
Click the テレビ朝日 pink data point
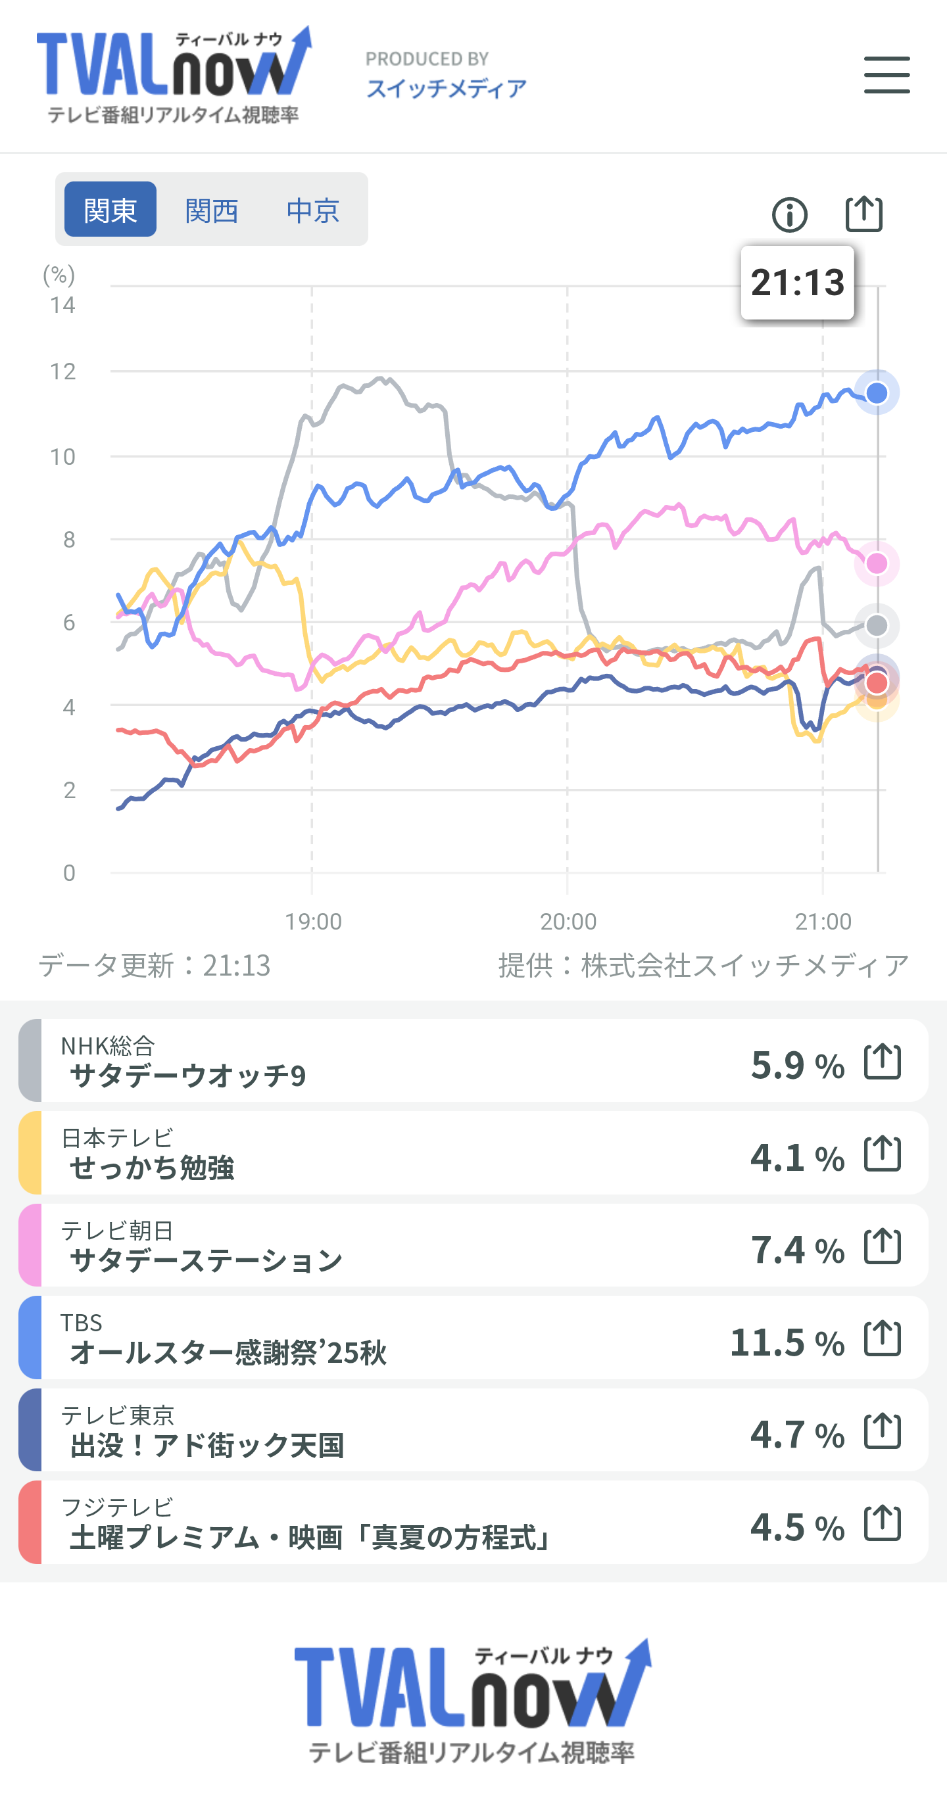click(x=877, y=563)
